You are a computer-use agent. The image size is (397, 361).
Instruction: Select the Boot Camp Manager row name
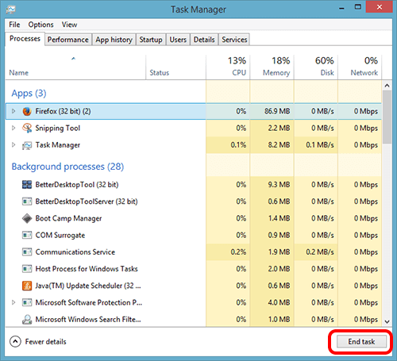click(68, 218)
